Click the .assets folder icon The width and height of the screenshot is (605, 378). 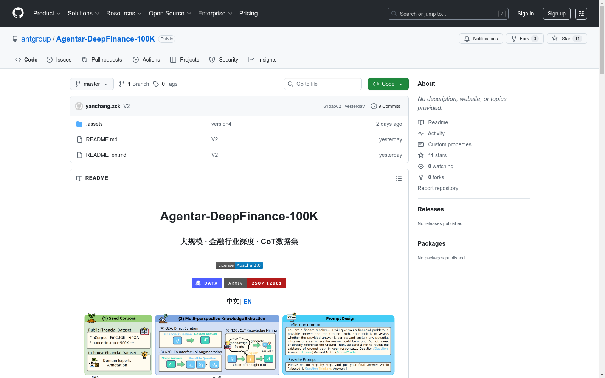click(x=79, y=124)
